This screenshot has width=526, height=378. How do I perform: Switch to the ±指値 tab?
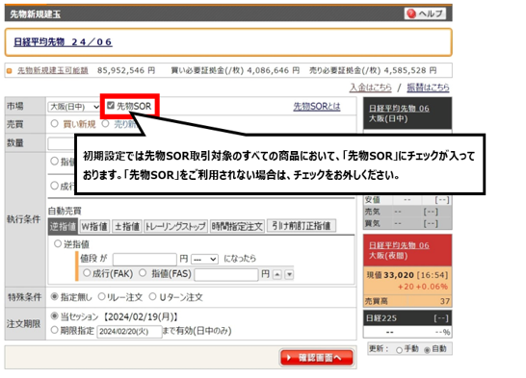[x=127, y=226]
